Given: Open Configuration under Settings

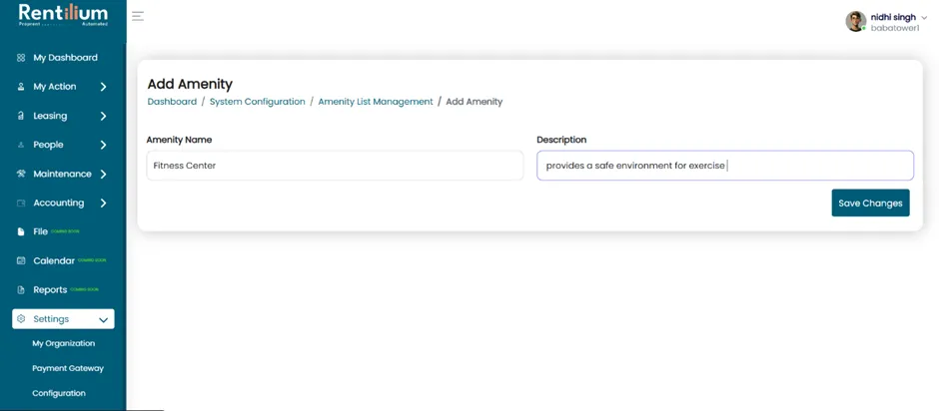Looking at the screenshot, I should [59, 394].
